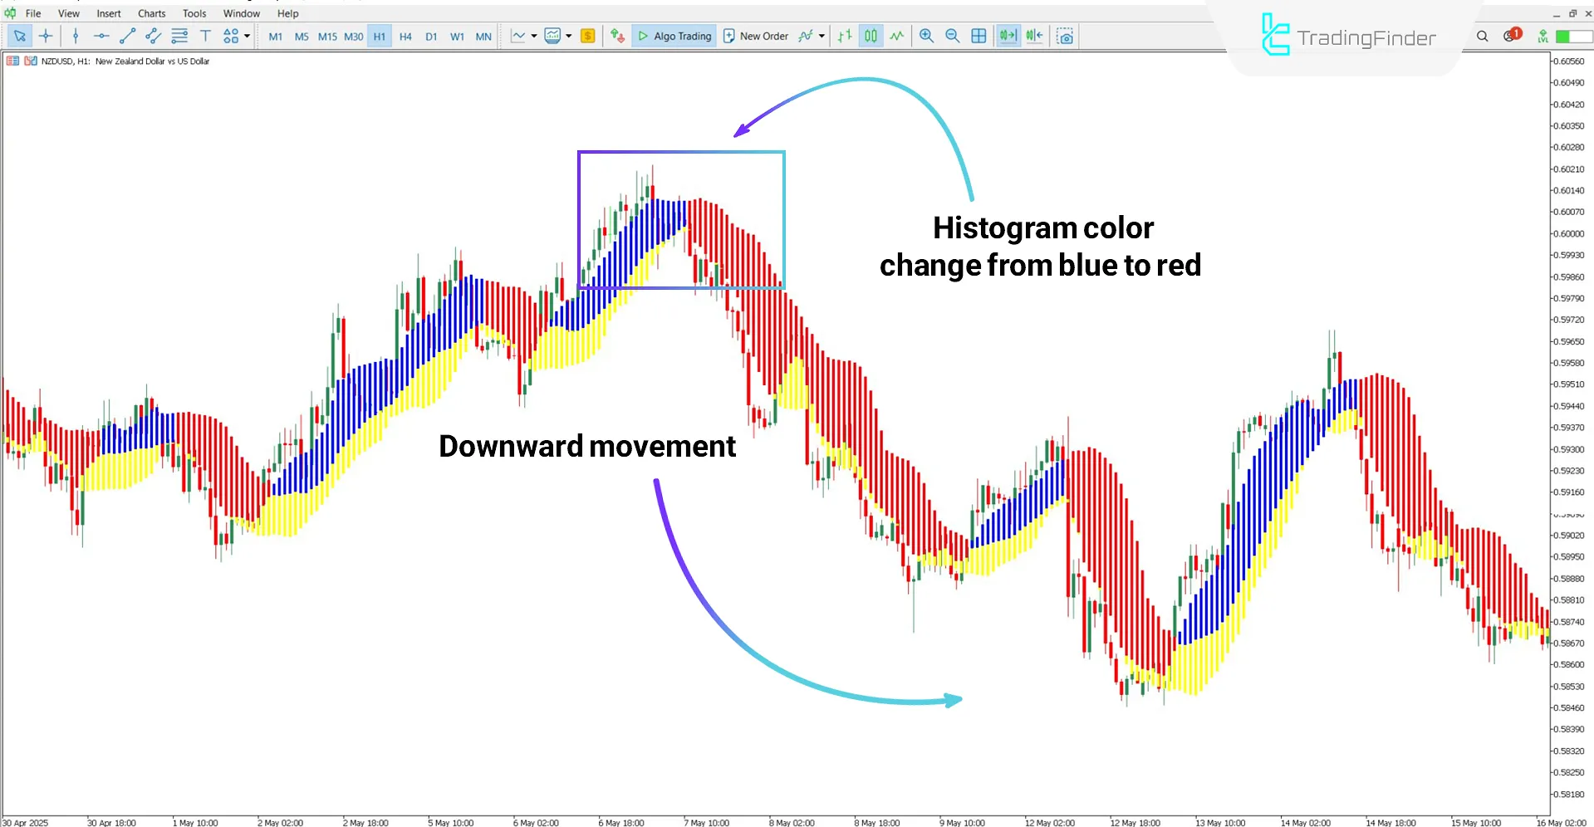Add a Text label with the Text tool
This screenshot has width=1594, height=827.
206,36
